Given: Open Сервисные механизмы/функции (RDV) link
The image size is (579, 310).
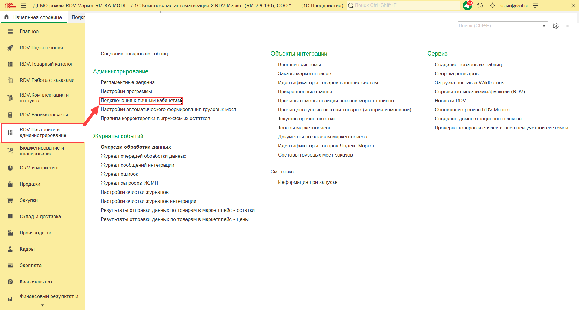Looking at the screenshot, I should coord(480,92).
